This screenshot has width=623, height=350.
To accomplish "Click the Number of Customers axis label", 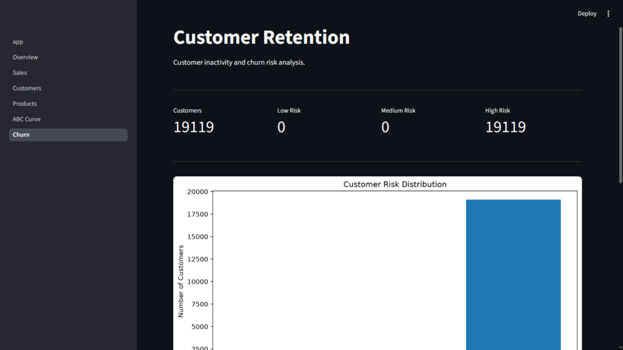I will [x=181, y=281].
